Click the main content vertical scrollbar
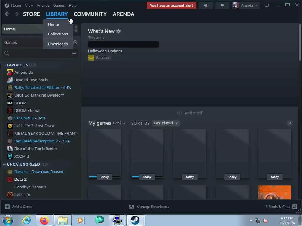The width and height of the screenshot is (302, 226). pos(300,42)
